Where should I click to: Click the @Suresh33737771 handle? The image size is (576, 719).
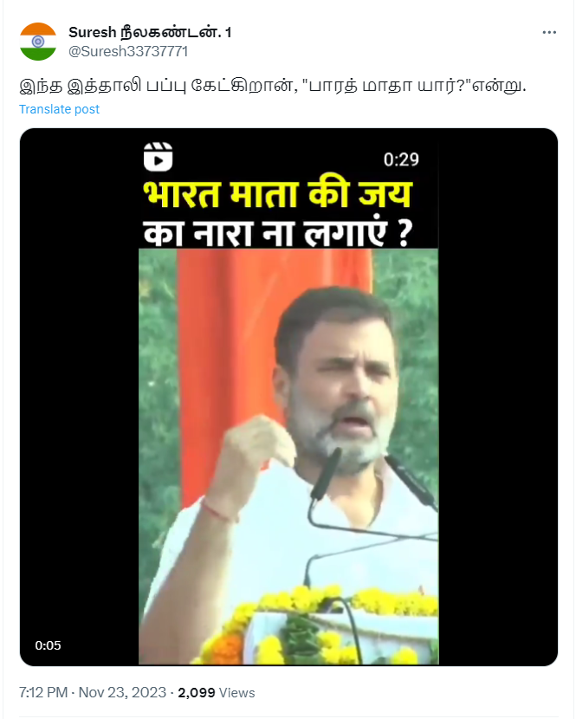click(128, 51)
